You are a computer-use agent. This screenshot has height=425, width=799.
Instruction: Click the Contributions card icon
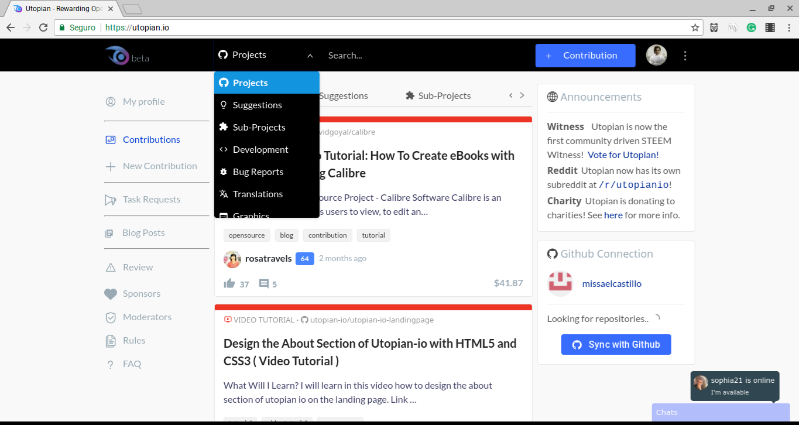coord(111,140)
